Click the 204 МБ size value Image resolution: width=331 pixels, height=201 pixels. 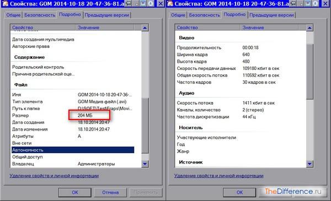[85, 116]
